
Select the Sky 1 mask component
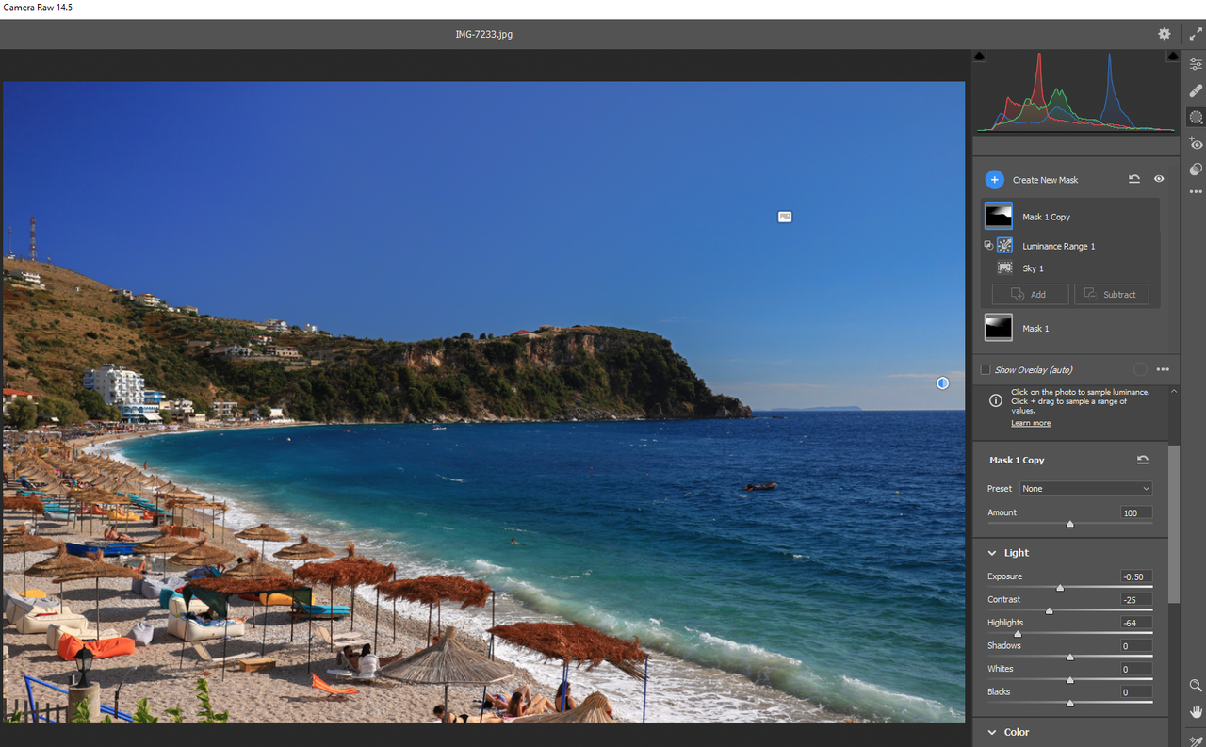coord(1071,268)
